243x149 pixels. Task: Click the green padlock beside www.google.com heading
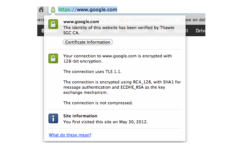[53, 24]
